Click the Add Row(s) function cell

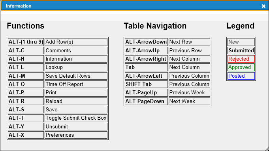tap(76, 42)
